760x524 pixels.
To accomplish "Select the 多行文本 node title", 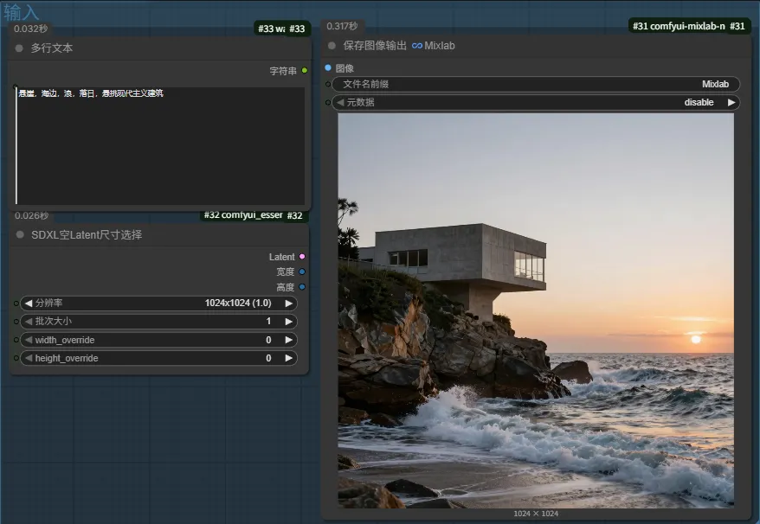I will coord(52,48).
